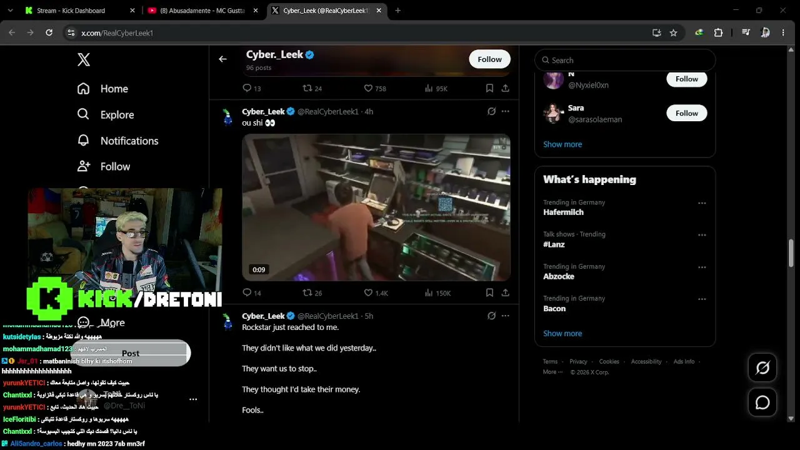Follow the @Nyxiel0xn account
This screenshot has height=450, width=800.
pyautogui.click(x=686, y=79)
